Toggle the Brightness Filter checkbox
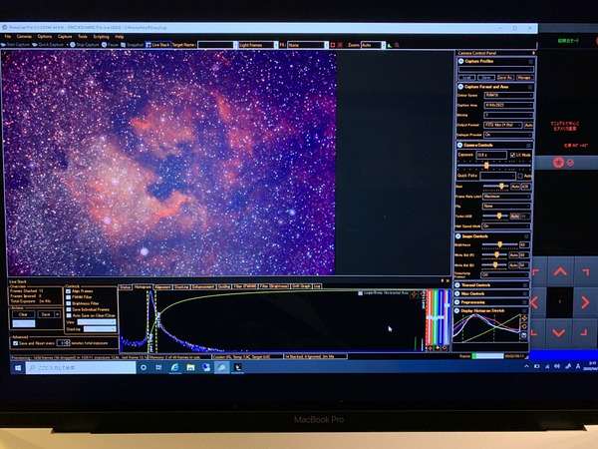This screenshot has width=598, height=449. tap(68, 303)
